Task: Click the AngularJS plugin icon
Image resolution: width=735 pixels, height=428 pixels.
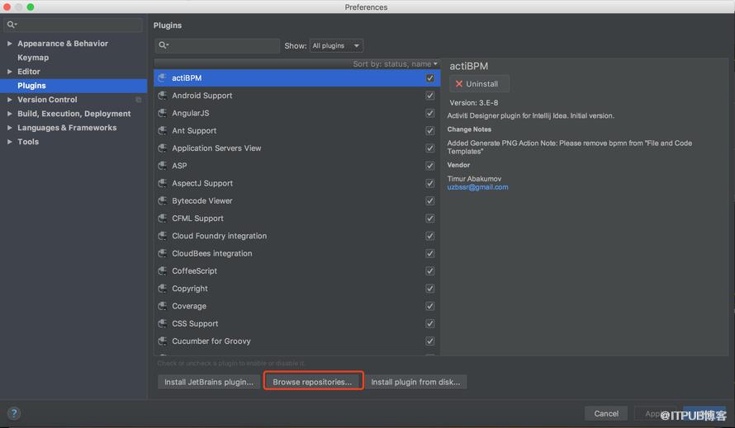Action: pyautogui.click(x=162, y=113)
